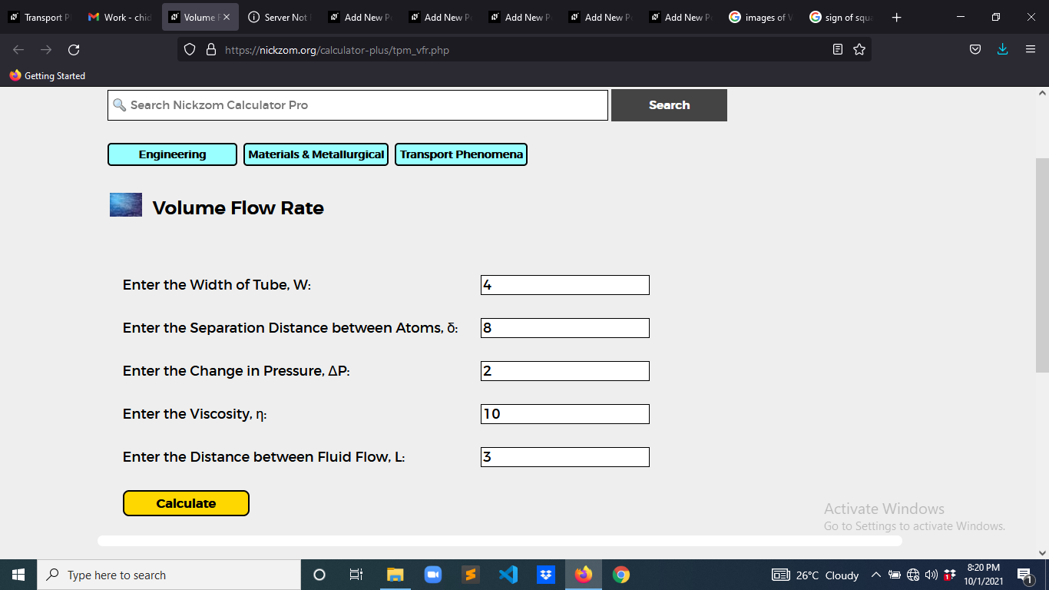Show Firefox downloads panel
Image resolution: width=1049 pixels, height=590 pixels.
point(1002,50)
